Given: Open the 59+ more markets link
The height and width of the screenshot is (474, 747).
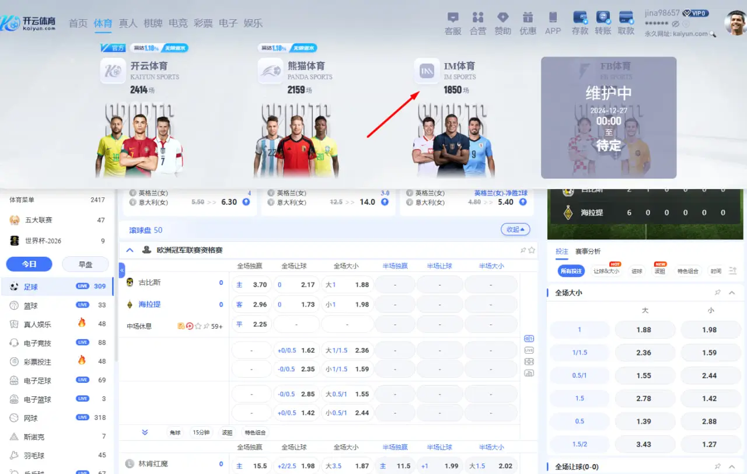Looking at the screenshot, I should pyautogui.click(x=217, y=326).
